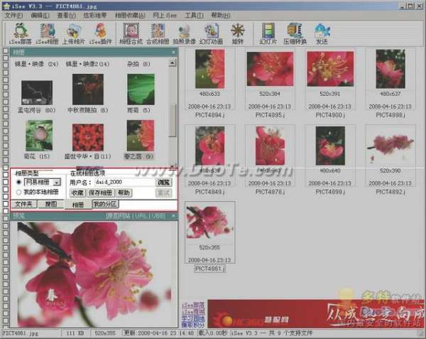
Task: Select the 锦里·映像 (24) album label
Action: point(37,64)
